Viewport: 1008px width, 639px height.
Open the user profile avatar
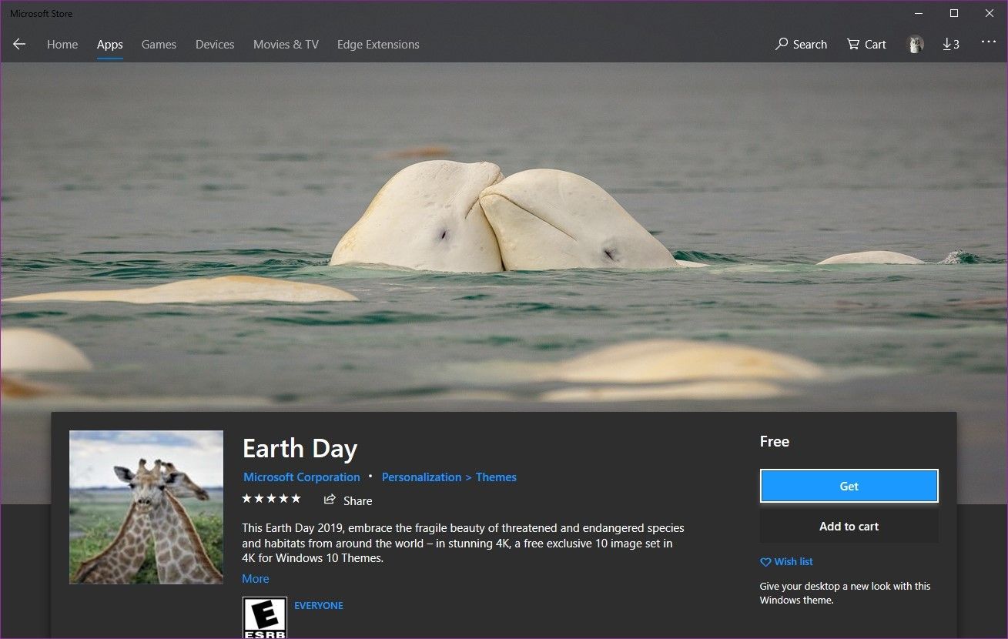[915, 45]
